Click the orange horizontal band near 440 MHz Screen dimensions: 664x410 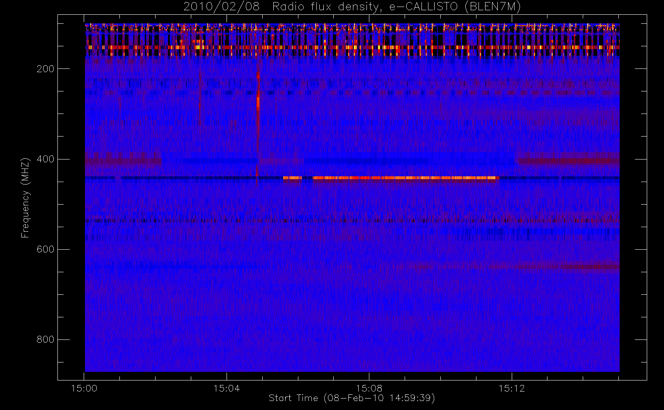pyautogui.click(x=391, y=178)
